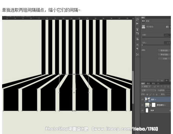Click the 反相 invert button
Screen dimensions: 173x134
click(165, 59)
